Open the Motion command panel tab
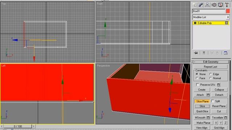 pos(214,5)
